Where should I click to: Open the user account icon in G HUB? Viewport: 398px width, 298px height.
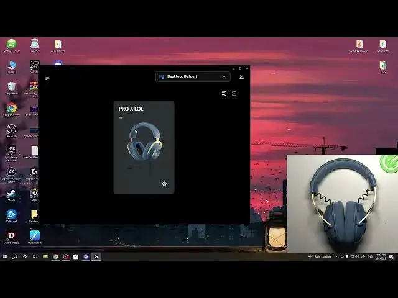241,76
